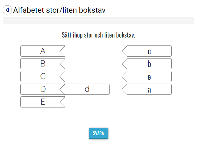Click the notch of tile E
This screenshot has height=159, width=207.
(63, 102)
